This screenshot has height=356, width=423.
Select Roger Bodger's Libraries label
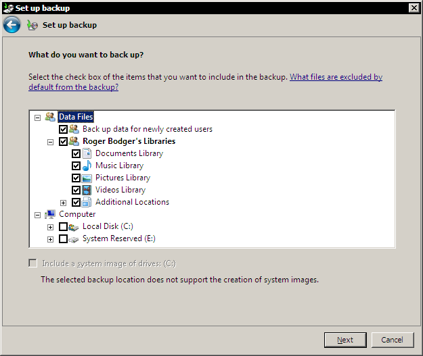point(129,141)
